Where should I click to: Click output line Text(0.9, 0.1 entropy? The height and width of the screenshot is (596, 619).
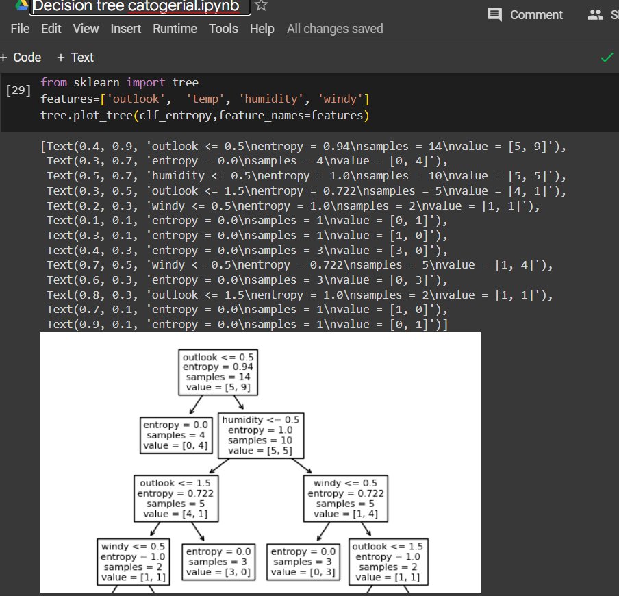(x=247, y=325)
